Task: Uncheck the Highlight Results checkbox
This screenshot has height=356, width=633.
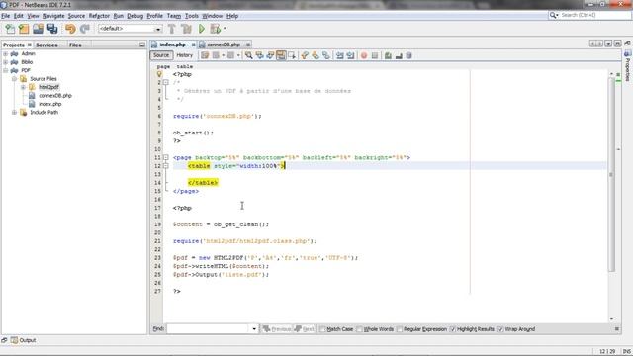Action: coord(453,329)
